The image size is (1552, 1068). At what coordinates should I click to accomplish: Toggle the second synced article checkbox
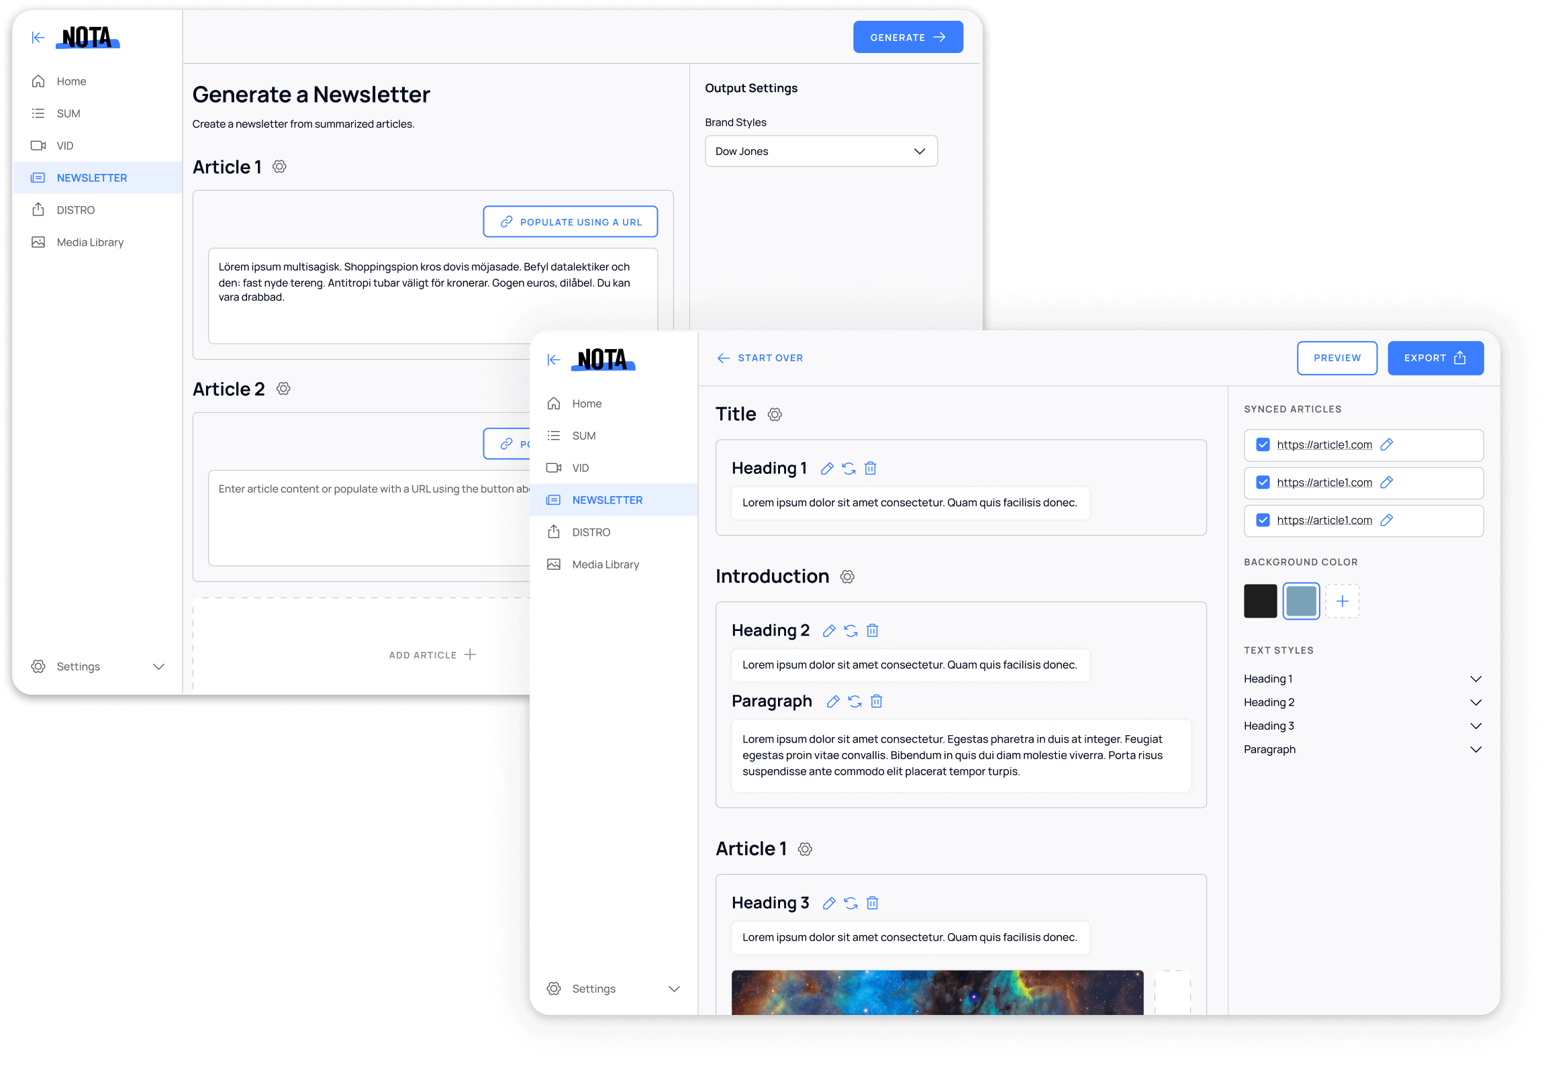coord(1263,482)
